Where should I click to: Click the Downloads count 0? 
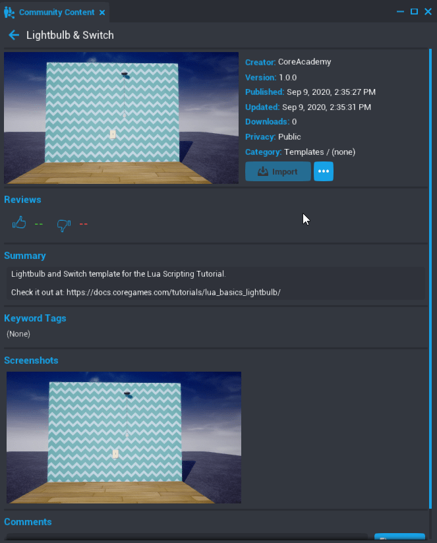(x=295, y=122)
